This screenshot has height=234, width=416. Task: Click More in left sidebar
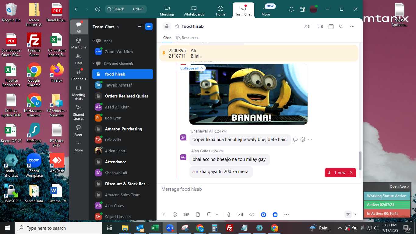point(79,146)
